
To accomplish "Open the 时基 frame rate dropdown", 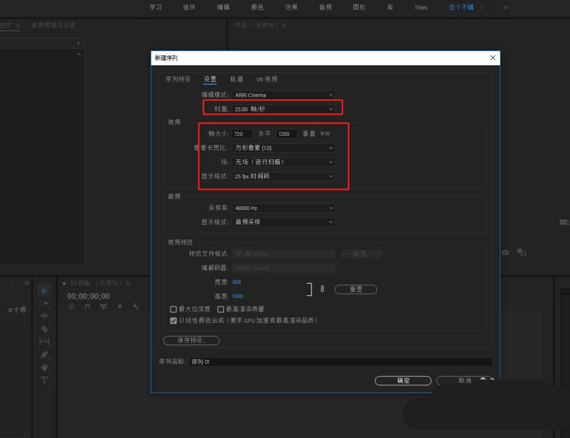I will point(283,108).
